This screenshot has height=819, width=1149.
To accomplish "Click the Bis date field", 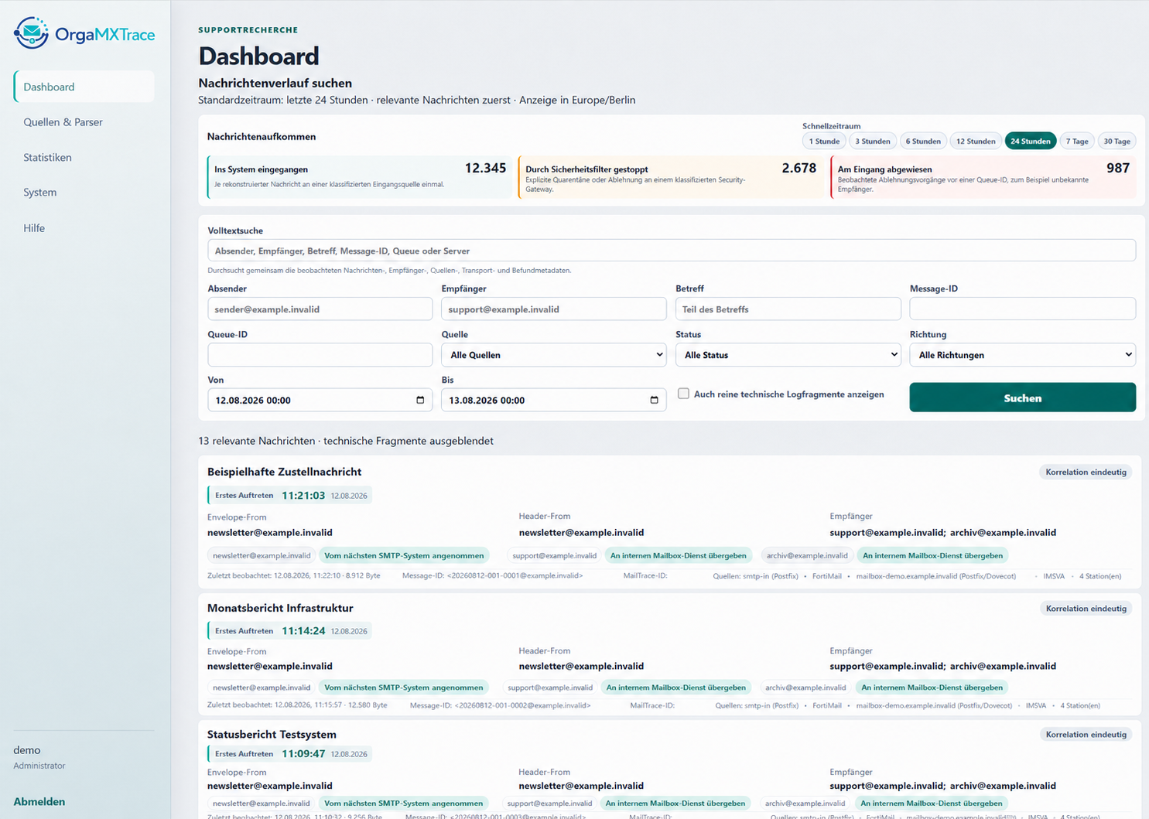I will pos(554,400).
